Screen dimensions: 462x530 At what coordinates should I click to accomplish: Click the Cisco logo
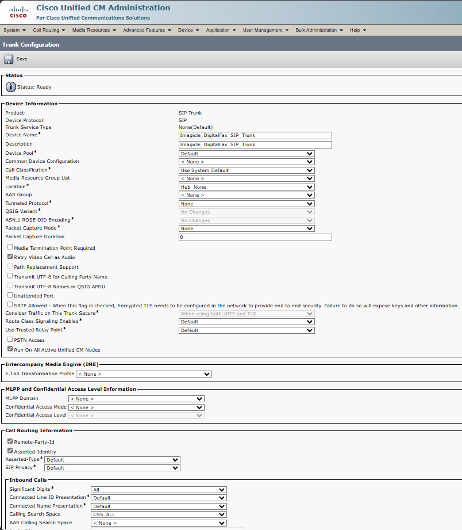click(18, 12)
